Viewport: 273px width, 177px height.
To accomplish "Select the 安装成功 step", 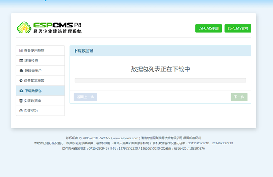I will click(40, 111).
